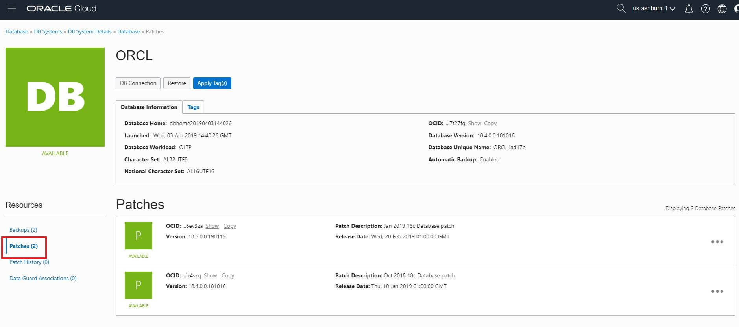Open Patch History (0) in Resources
The height and width of the screenshot is (327, 739).
29,262
